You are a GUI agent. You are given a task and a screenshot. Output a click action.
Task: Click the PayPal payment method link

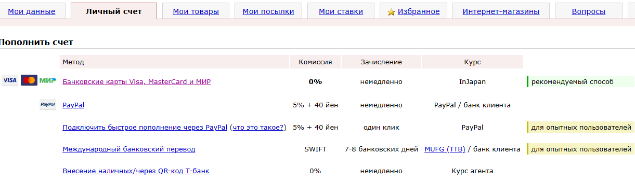point(73,105)
